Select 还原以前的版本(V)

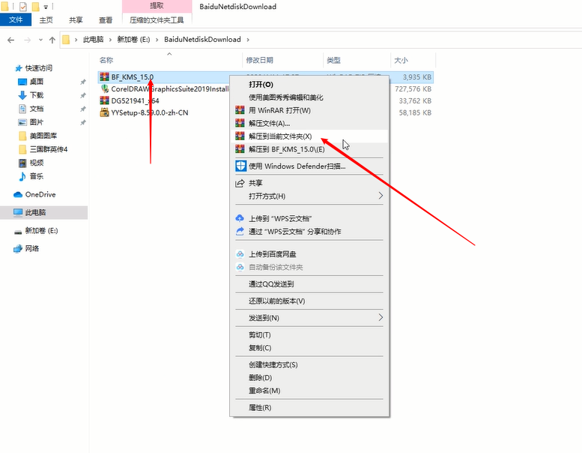tap(309, 301)
